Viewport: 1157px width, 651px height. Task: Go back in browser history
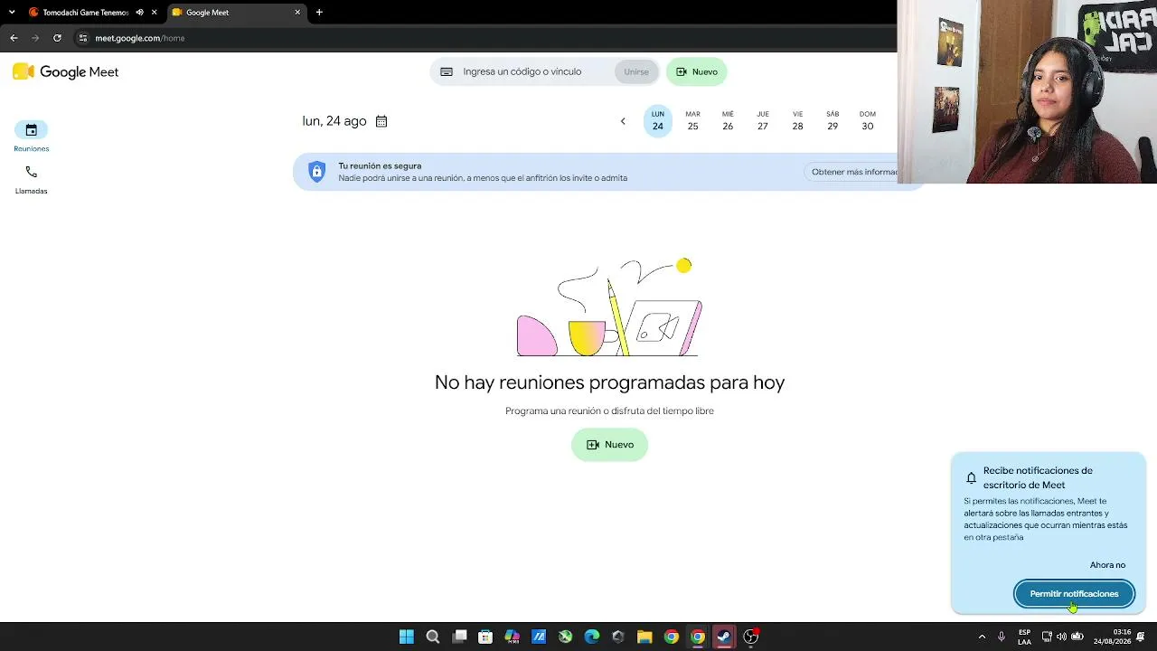tap(14, 38)
